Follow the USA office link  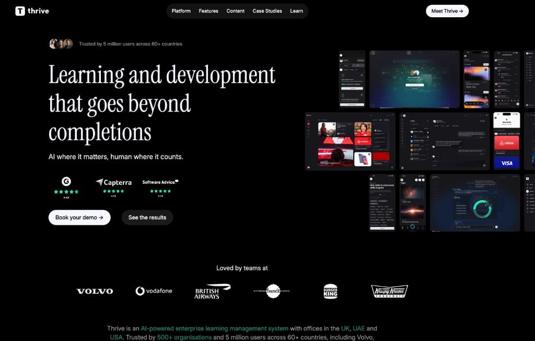point(116,337)
